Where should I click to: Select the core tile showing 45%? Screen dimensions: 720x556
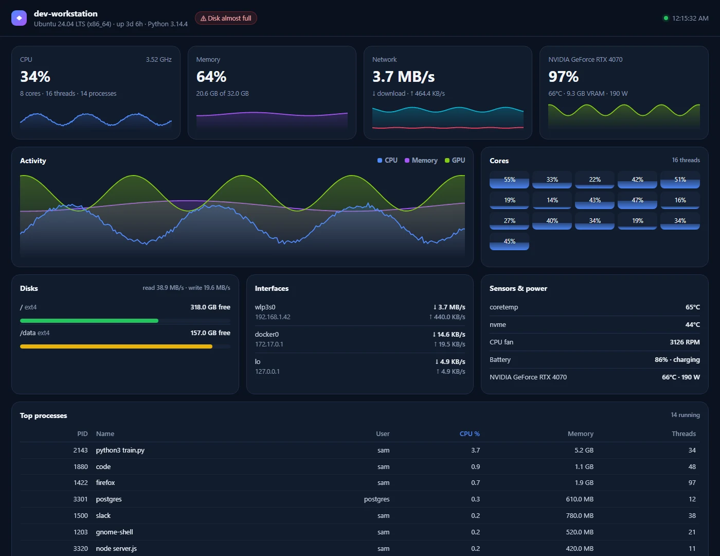click(509, 241)
